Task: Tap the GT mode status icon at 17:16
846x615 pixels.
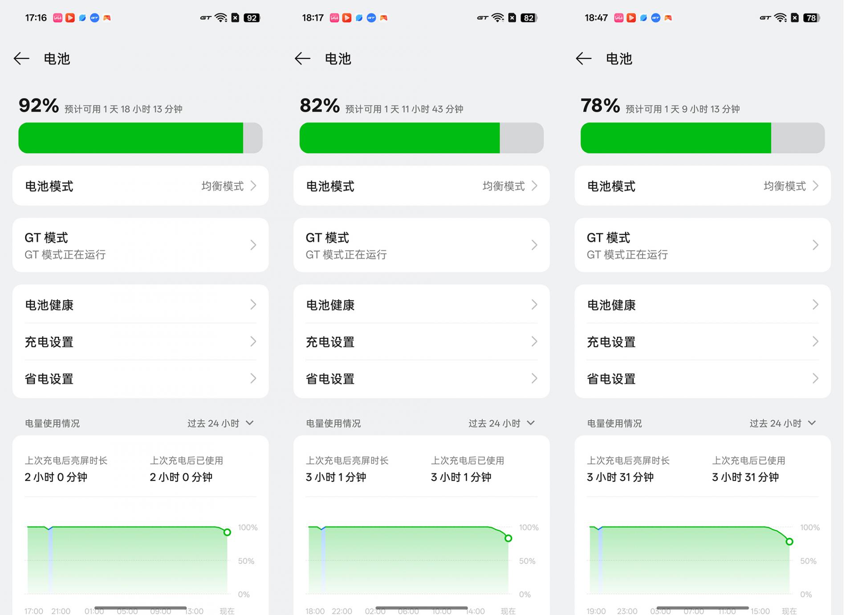Action: tap(205, 18)
